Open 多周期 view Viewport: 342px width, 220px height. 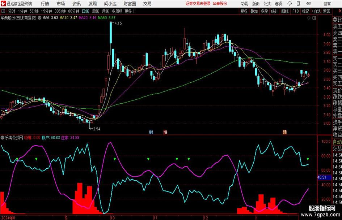(117, 11)
